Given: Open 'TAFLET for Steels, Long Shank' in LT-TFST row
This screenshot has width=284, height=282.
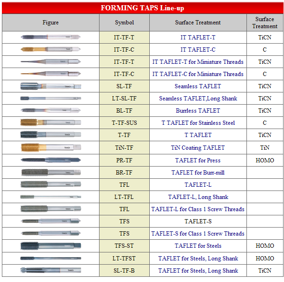Looking at the screenshot, I should tap(198, 258).
